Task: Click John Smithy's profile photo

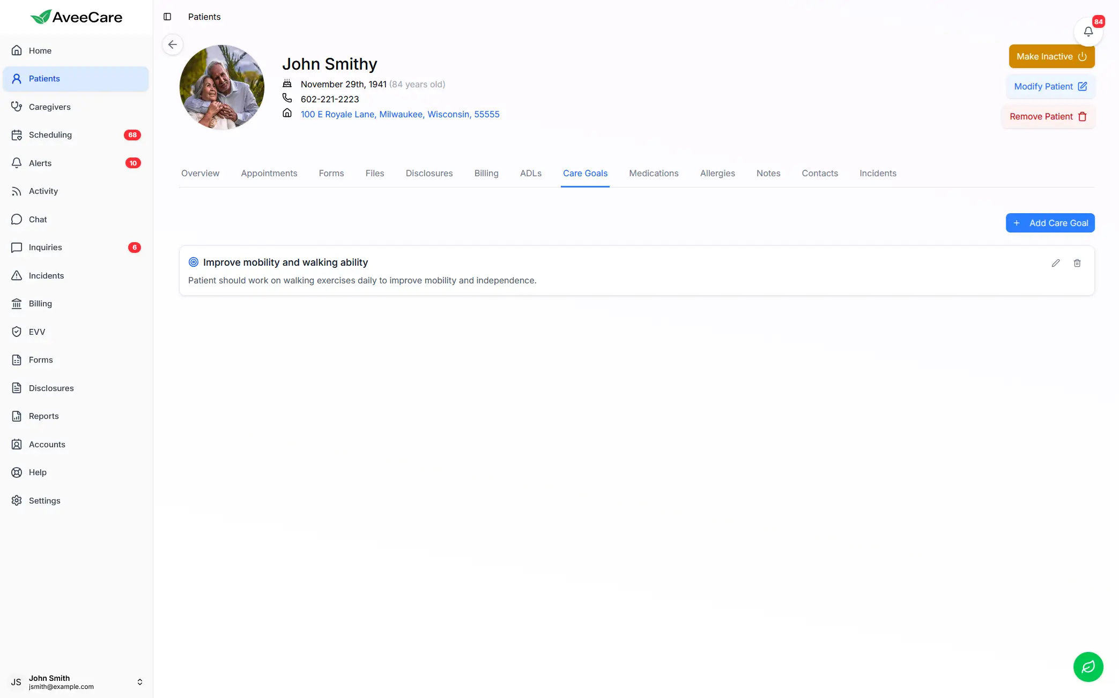Action: tap(222, 87)
